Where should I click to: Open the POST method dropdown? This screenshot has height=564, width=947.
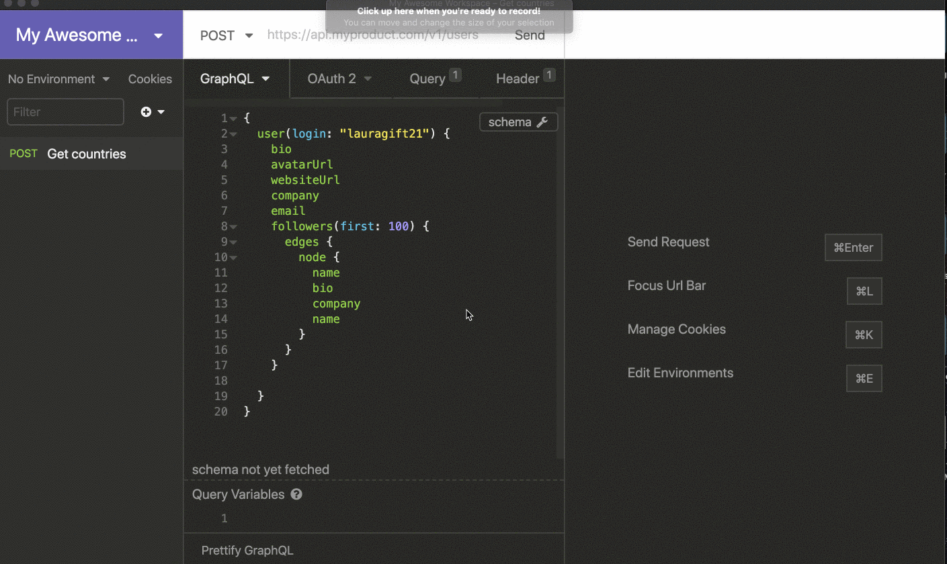click(227, 36)
